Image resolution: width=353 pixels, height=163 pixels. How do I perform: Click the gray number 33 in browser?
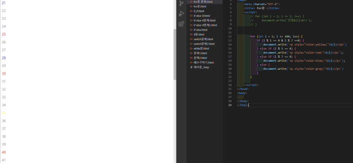click(4, 97)
